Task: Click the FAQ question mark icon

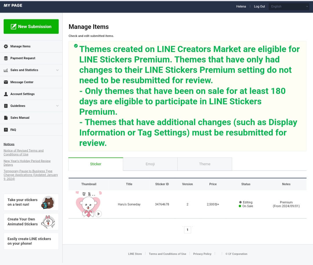Action: tap(6, 130)
